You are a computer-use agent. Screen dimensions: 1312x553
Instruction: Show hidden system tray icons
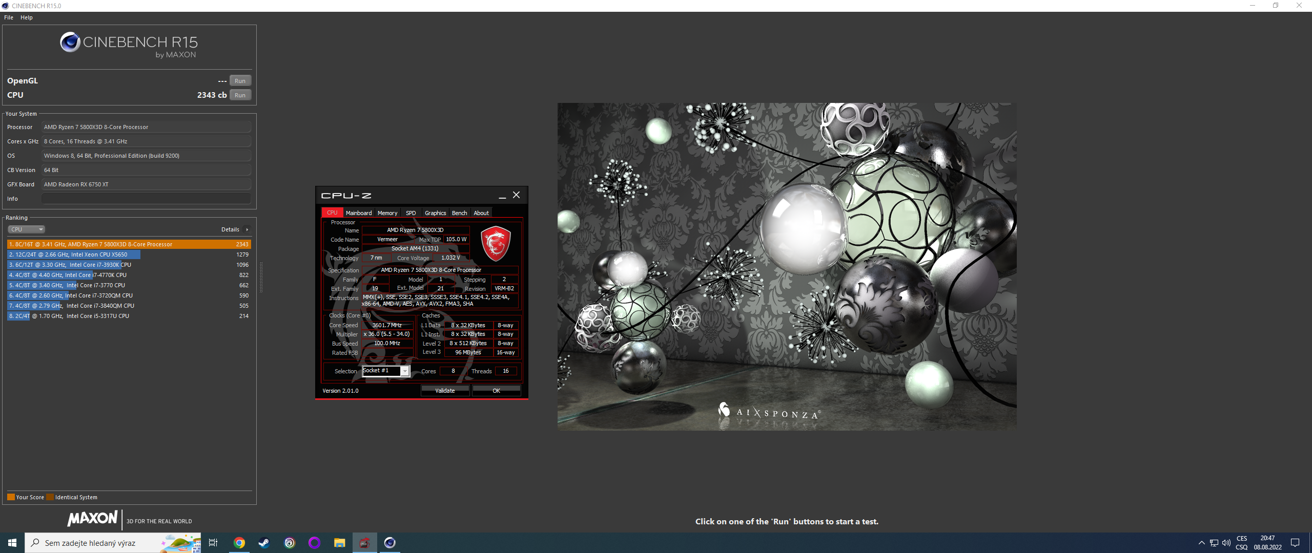[x=1201, y=543]
